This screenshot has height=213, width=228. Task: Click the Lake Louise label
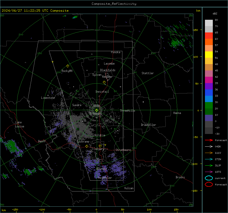click(x=20, y=124)
